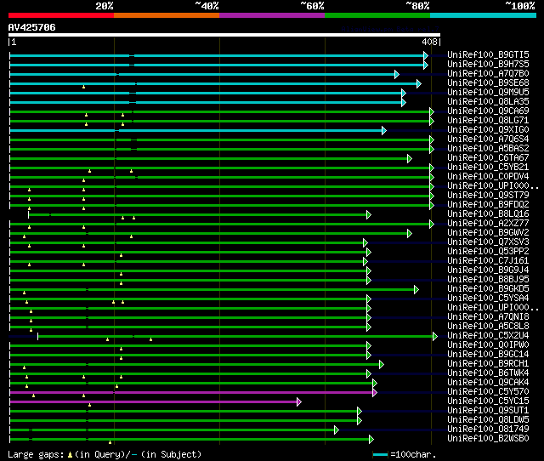
Task: Select the UniRef100_A5BAS2 label
Action: [x=488, y=149]
